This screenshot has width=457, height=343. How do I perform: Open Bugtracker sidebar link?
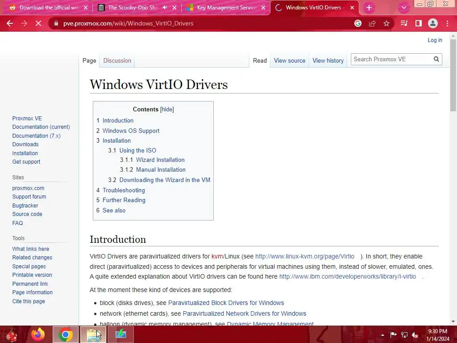point(25,205)
